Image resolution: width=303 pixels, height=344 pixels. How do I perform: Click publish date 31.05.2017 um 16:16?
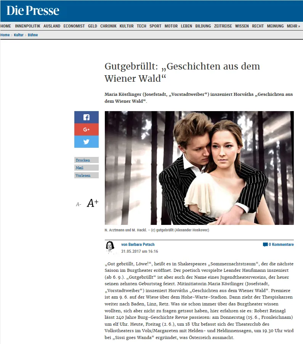point(139,251)
